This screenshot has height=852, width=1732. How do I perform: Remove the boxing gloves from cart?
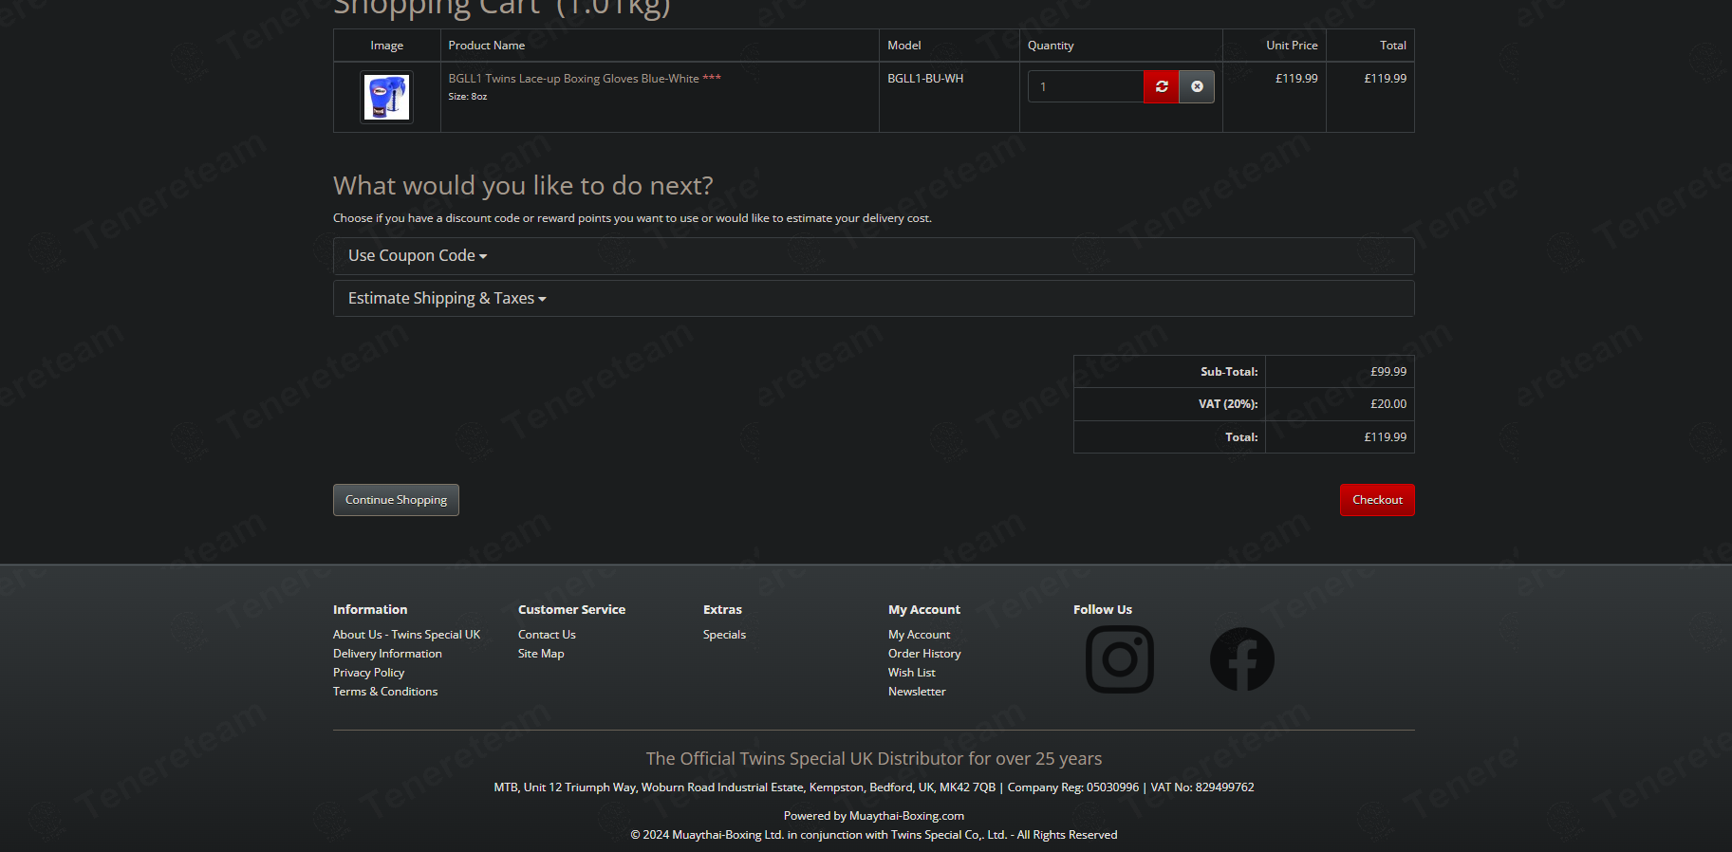(x=1197, y=86)
